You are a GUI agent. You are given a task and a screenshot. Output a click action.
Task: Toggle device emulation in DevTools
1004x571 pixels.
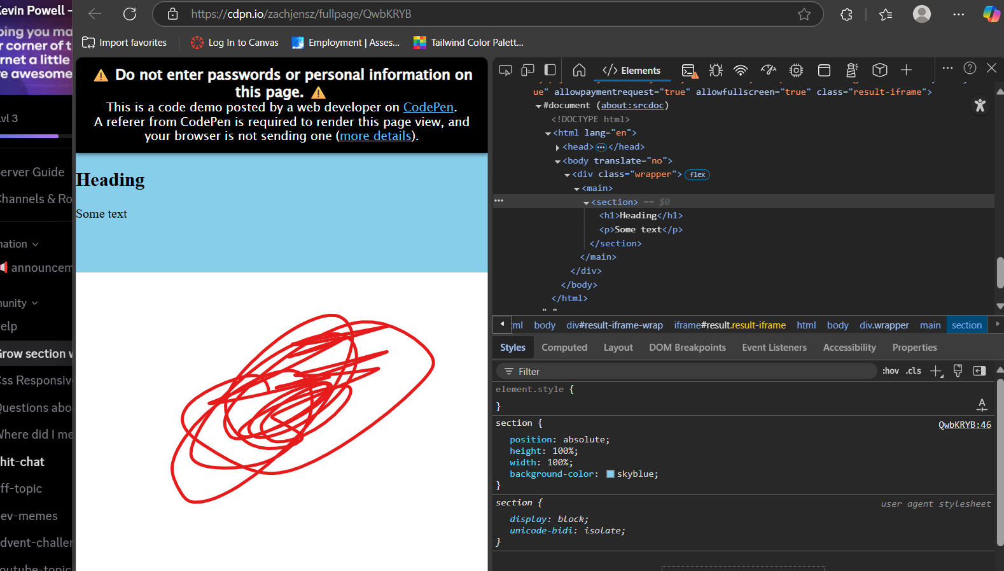click(527, 70)
